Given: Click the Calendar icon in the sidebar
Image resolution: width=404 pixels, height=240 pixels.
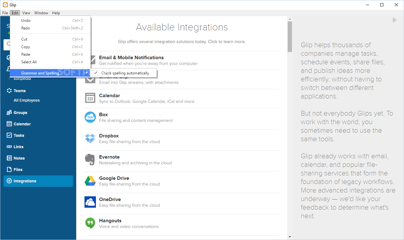Looking at the screenshot, I should click(9, 124).
